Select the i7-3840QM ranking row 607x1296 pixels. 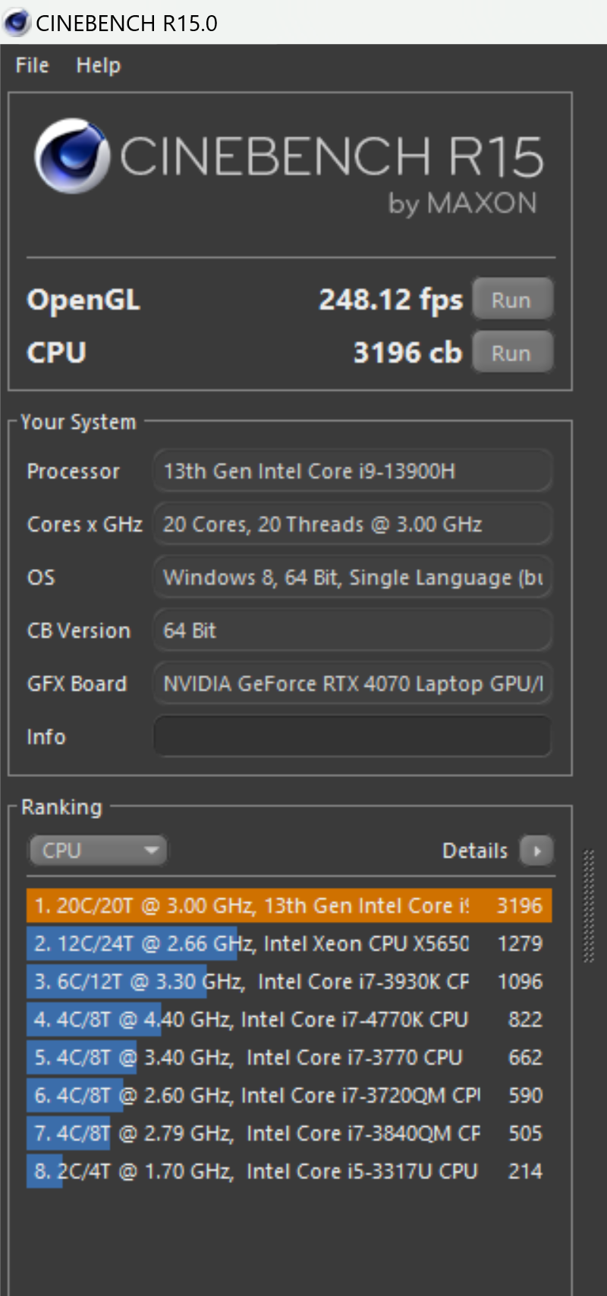[289, 1134]
